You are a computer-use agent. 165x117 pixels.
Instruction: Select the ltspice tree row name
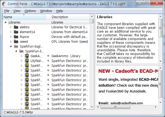click(24, 37)
